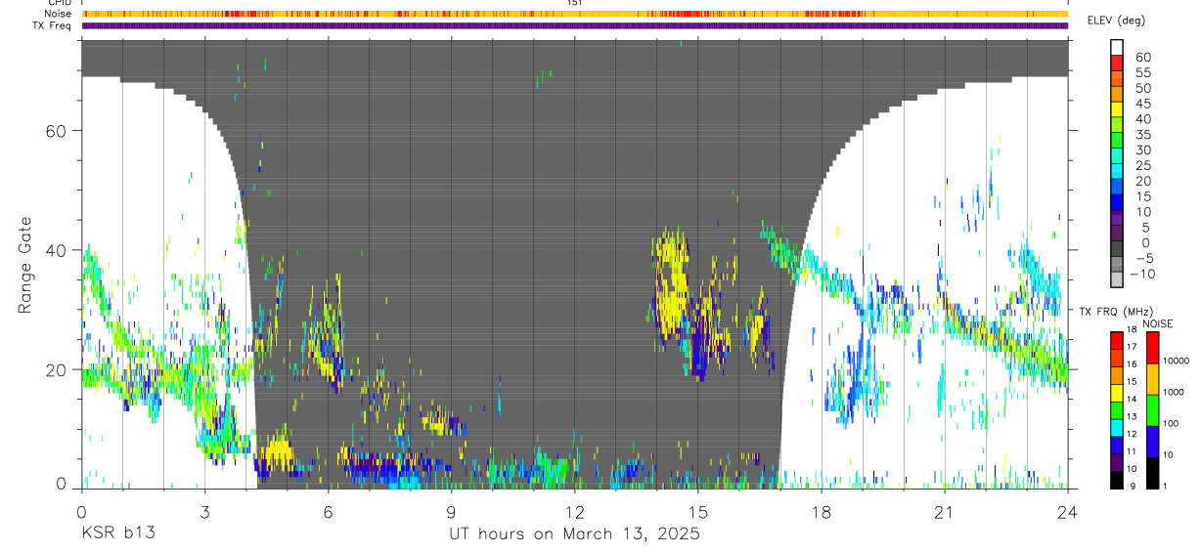This screenshot has height=554, width=1201.
Task: Click the '1000' label on NOISE legend
Action: click(x=1175, y=392)
